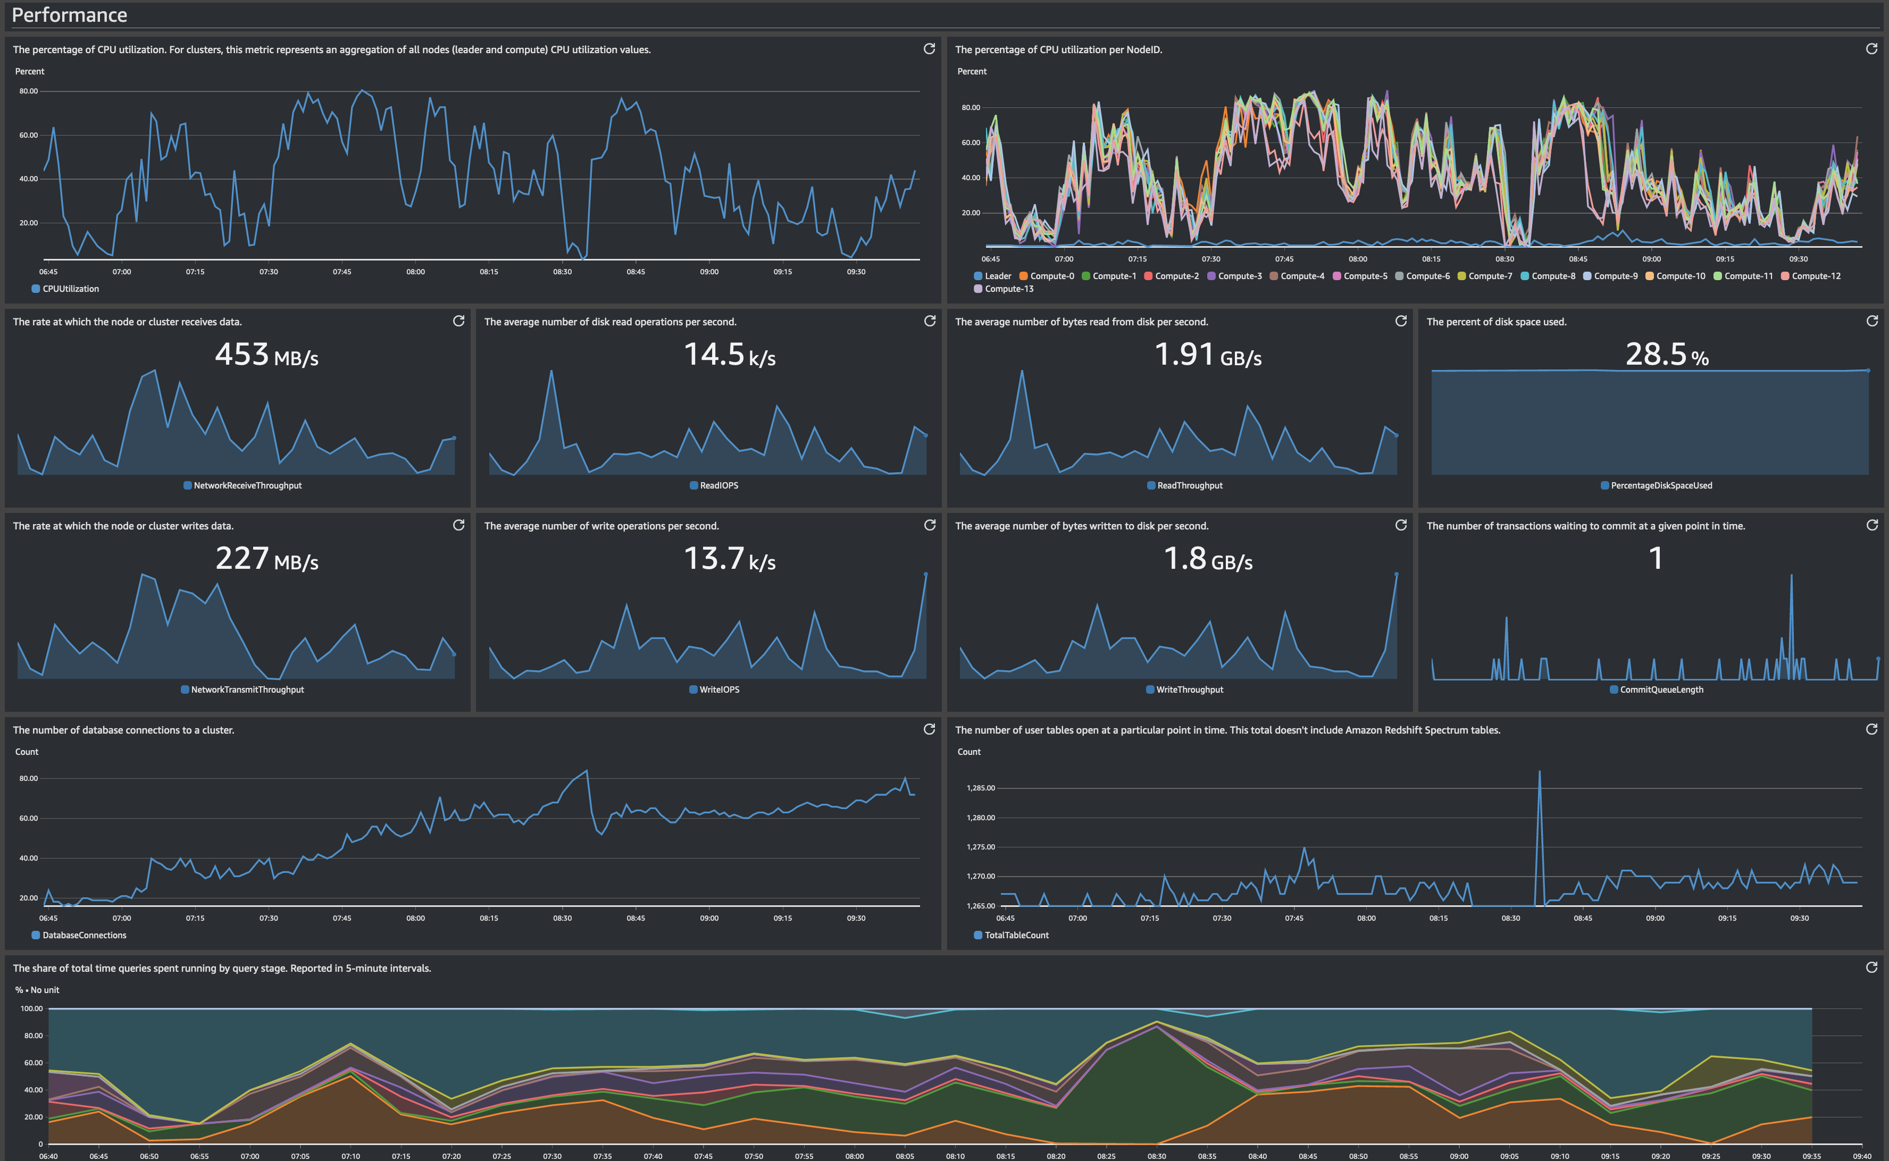Toggle the CPUUtilization legend entry

[x=65, y=290]
